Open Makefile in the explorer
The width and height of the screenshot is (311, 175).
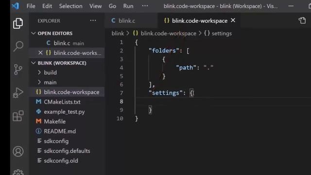[x=54, y=122]
